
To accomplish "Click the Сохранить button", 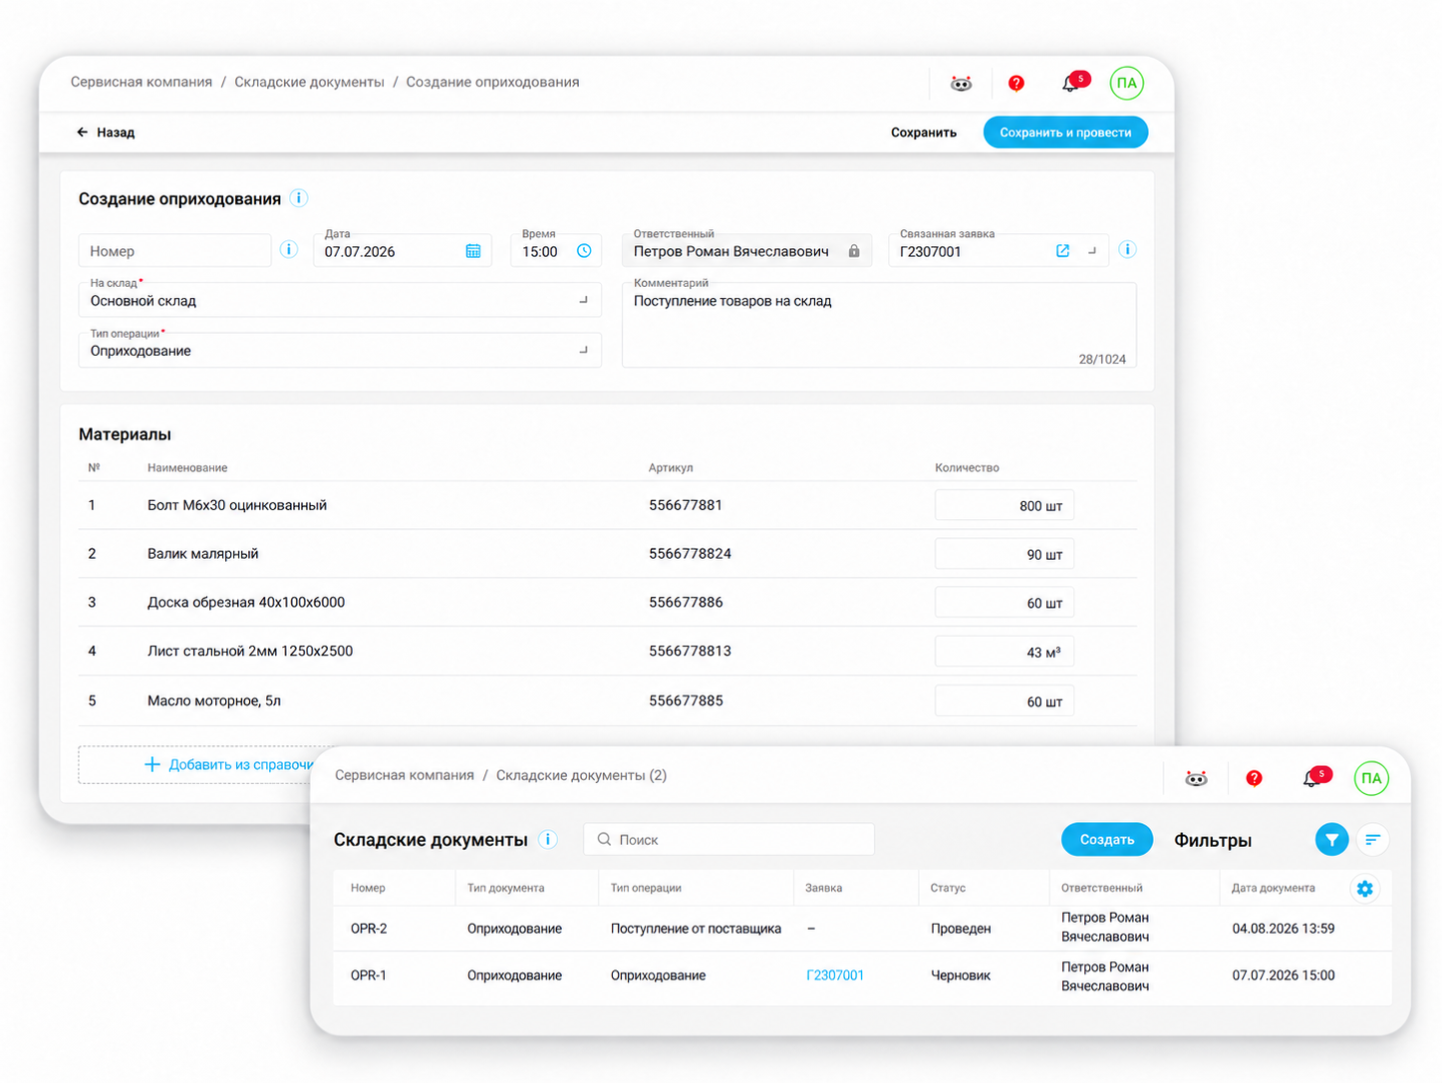I will [924, 133].
